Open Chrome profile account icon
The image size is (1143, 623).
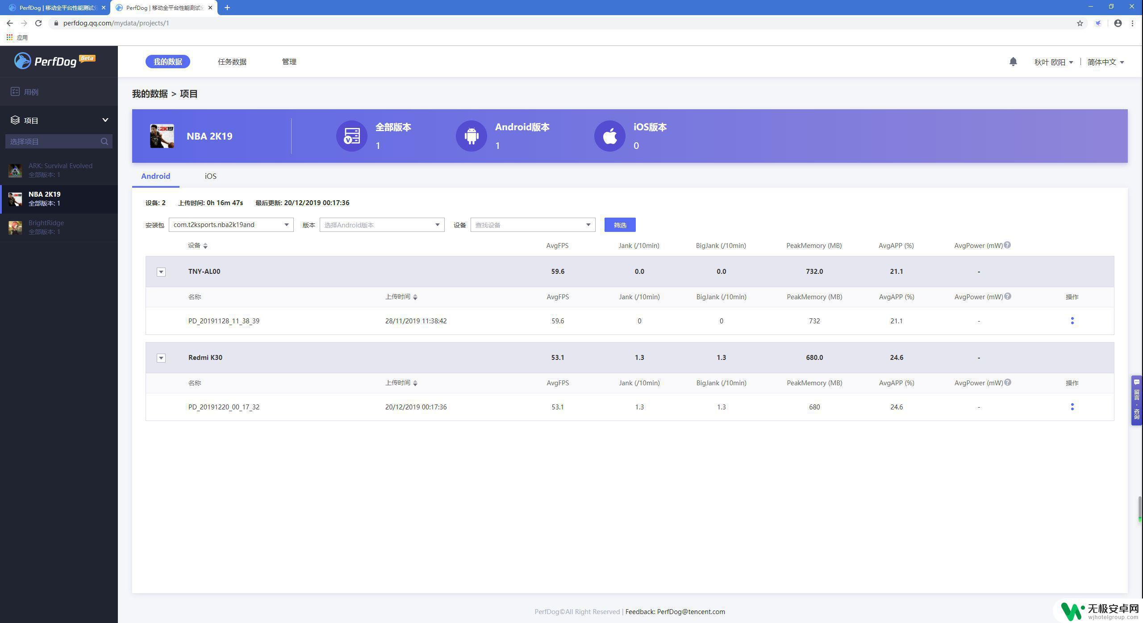1118,23
